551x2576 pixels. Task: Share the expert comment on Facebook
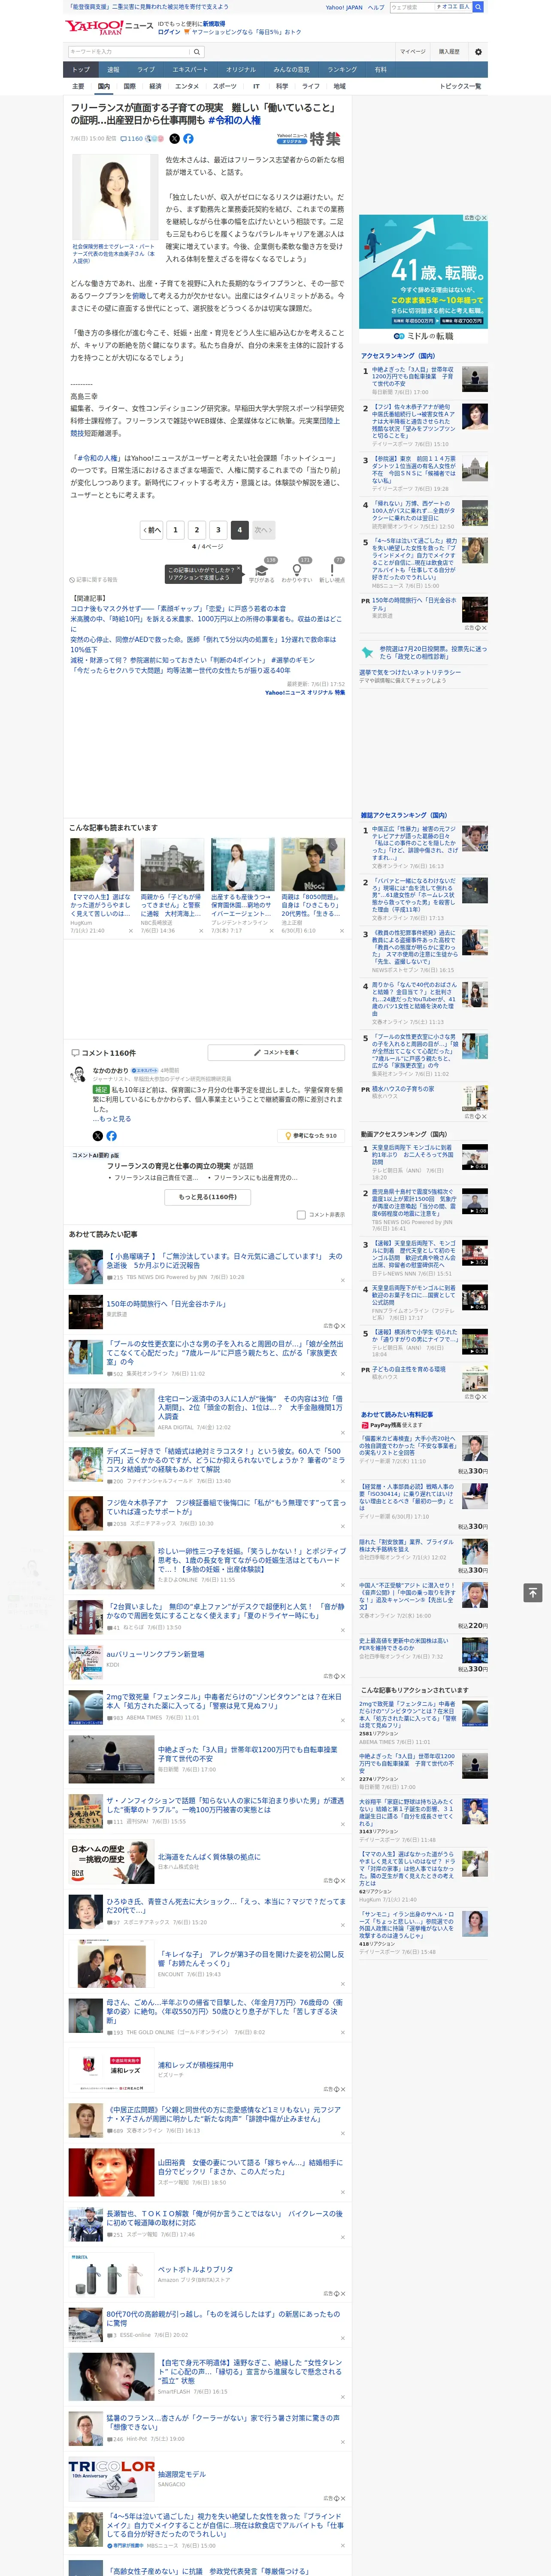(x=111, y=1136)
